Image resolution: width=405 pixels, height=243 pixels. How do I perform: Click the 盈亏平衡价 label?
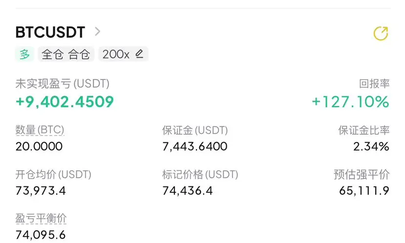point(41,218)
